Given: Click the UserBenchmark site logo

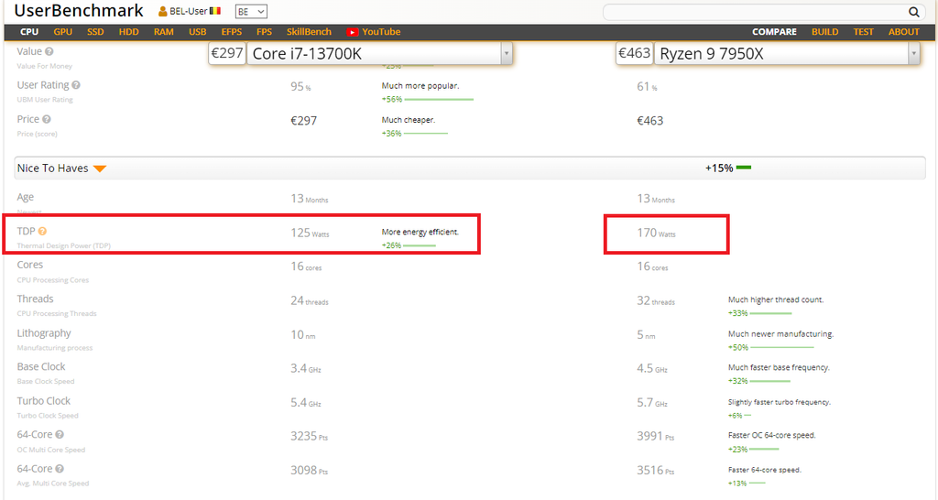Looking at the screenshot, I should click(x=79, y=11).
